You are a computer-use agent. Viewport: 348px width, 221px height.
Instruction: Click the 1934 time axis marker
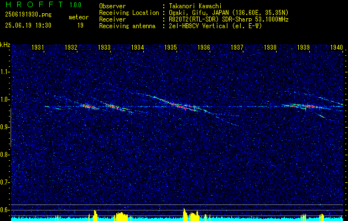coord(137,48)
